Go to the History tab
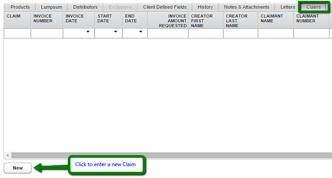Viewport: 332px width, 178px height. tap(205, 7)
